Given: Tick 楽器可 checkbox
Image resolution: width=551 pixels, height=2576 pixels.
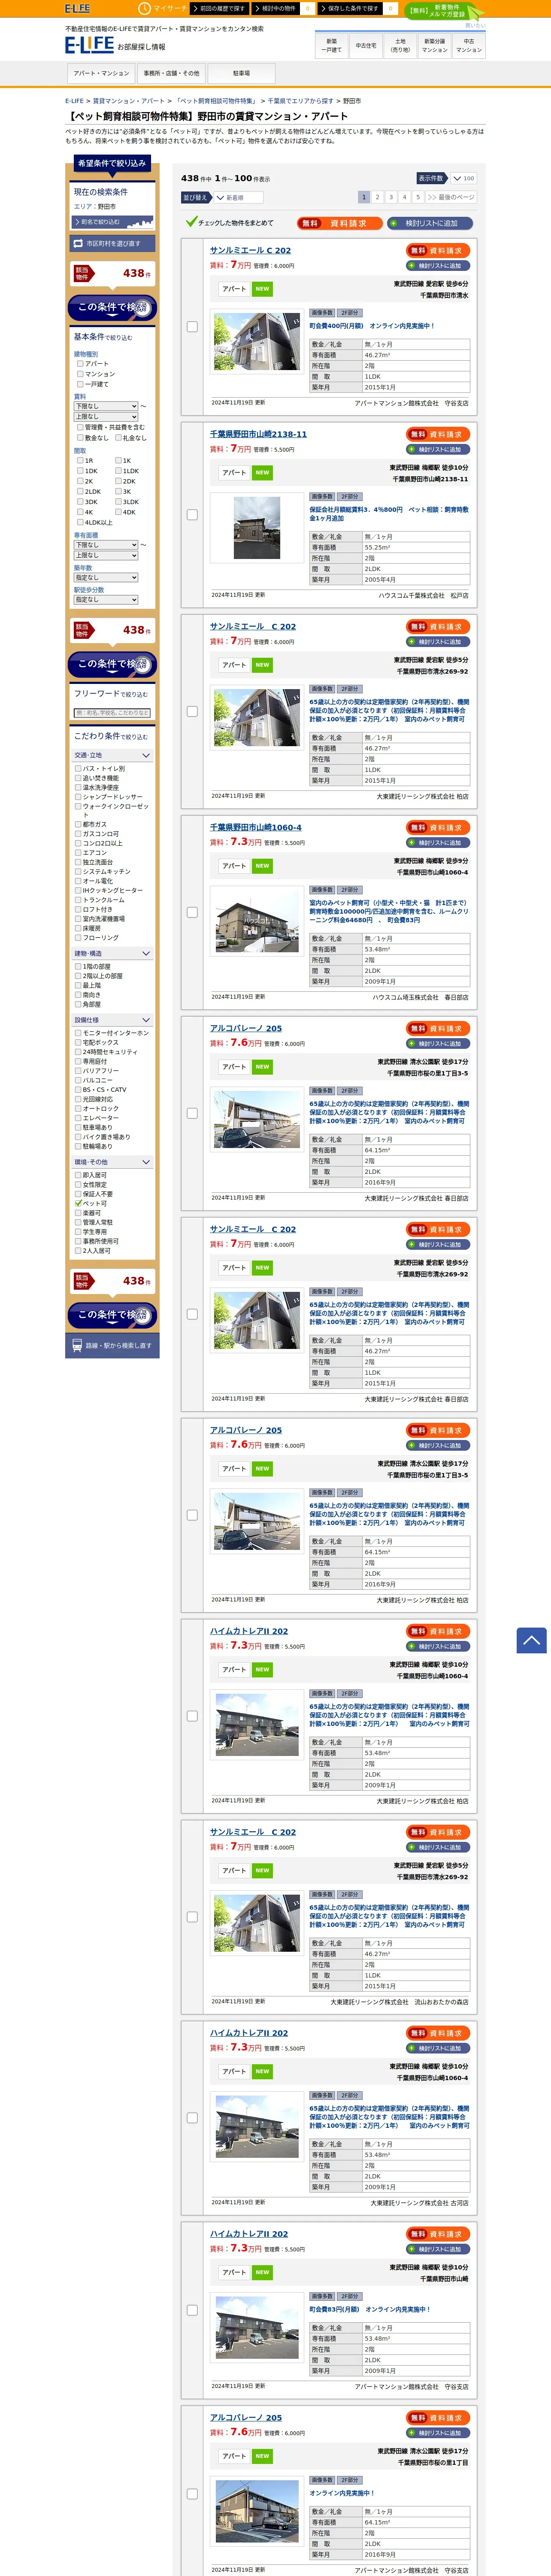Looking at the screenshot, I should pos(78,1213).
